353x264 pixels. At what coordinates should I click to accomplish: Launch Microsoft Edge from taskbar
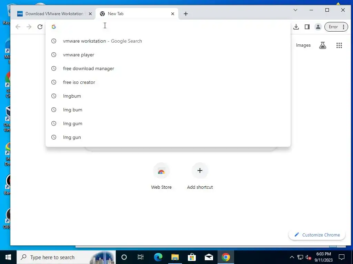click(x=158, y=257)
